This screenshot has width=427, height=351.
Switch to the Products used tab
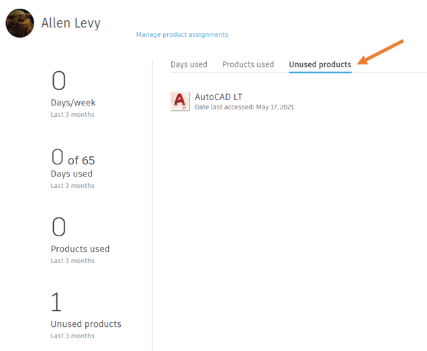tap(248, 64)
